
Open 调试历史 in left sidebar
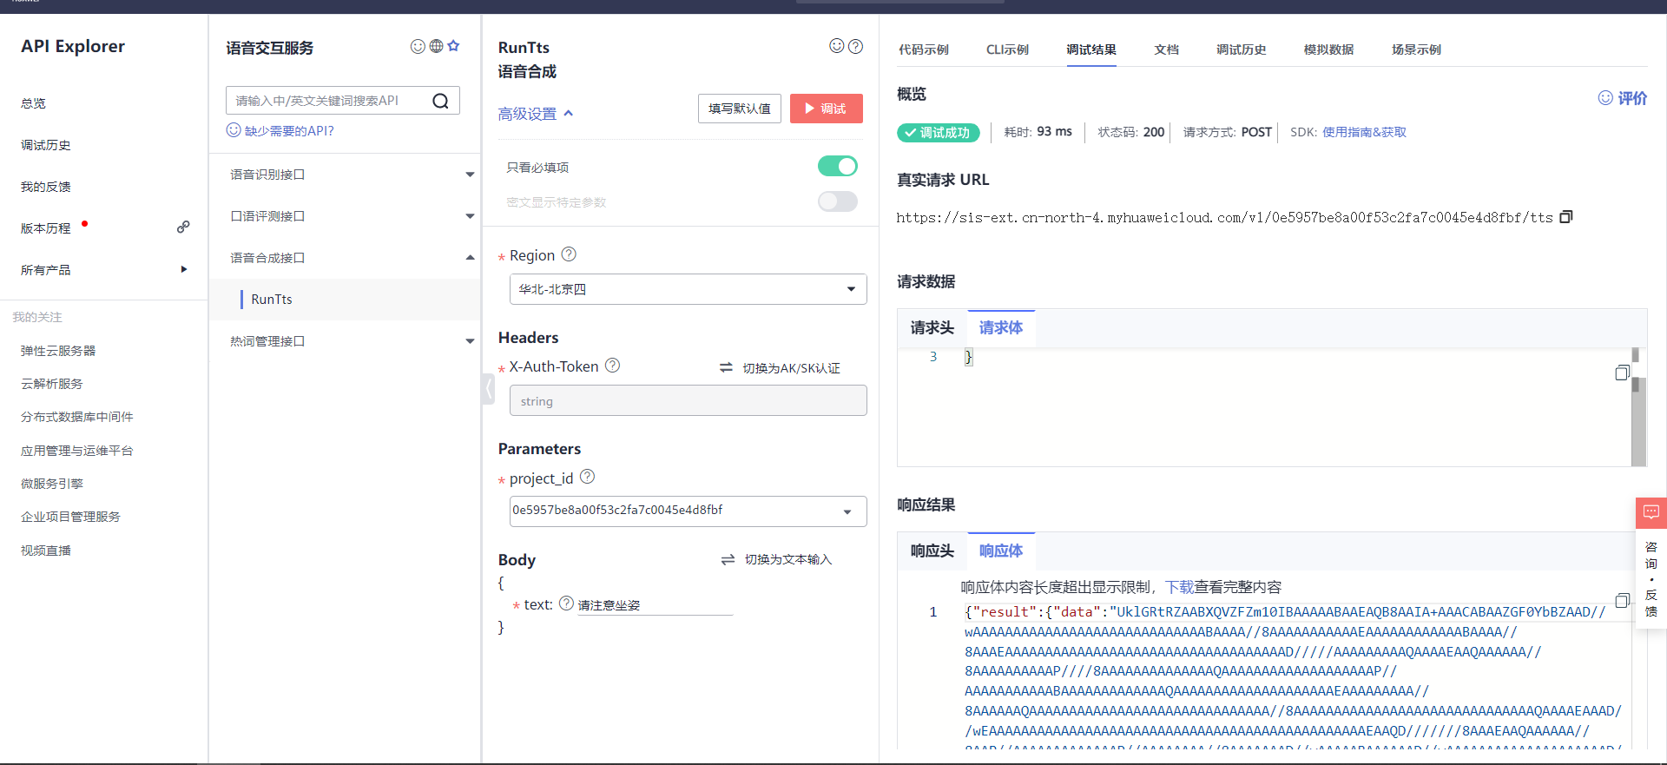[46, 145]
